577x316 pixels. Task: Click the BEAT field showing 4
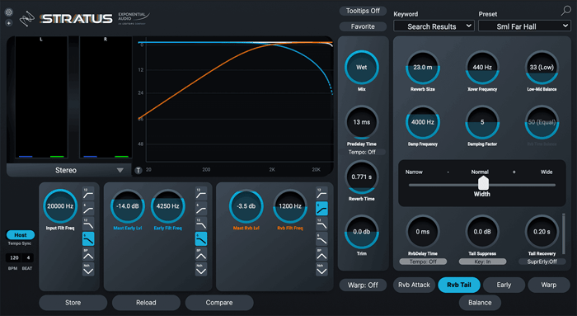point(28,257)
